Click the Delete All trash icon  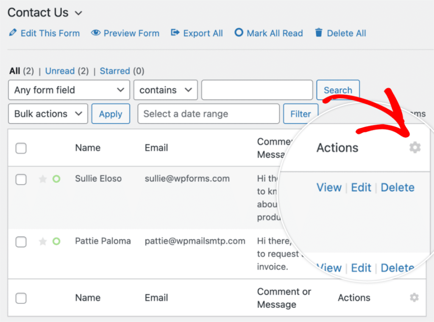(318, 33)
